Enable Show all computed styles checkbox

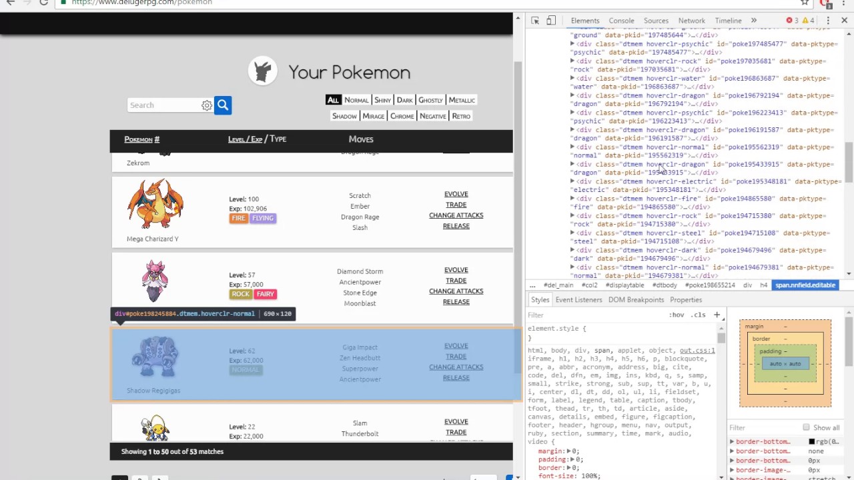pos(806,427)
